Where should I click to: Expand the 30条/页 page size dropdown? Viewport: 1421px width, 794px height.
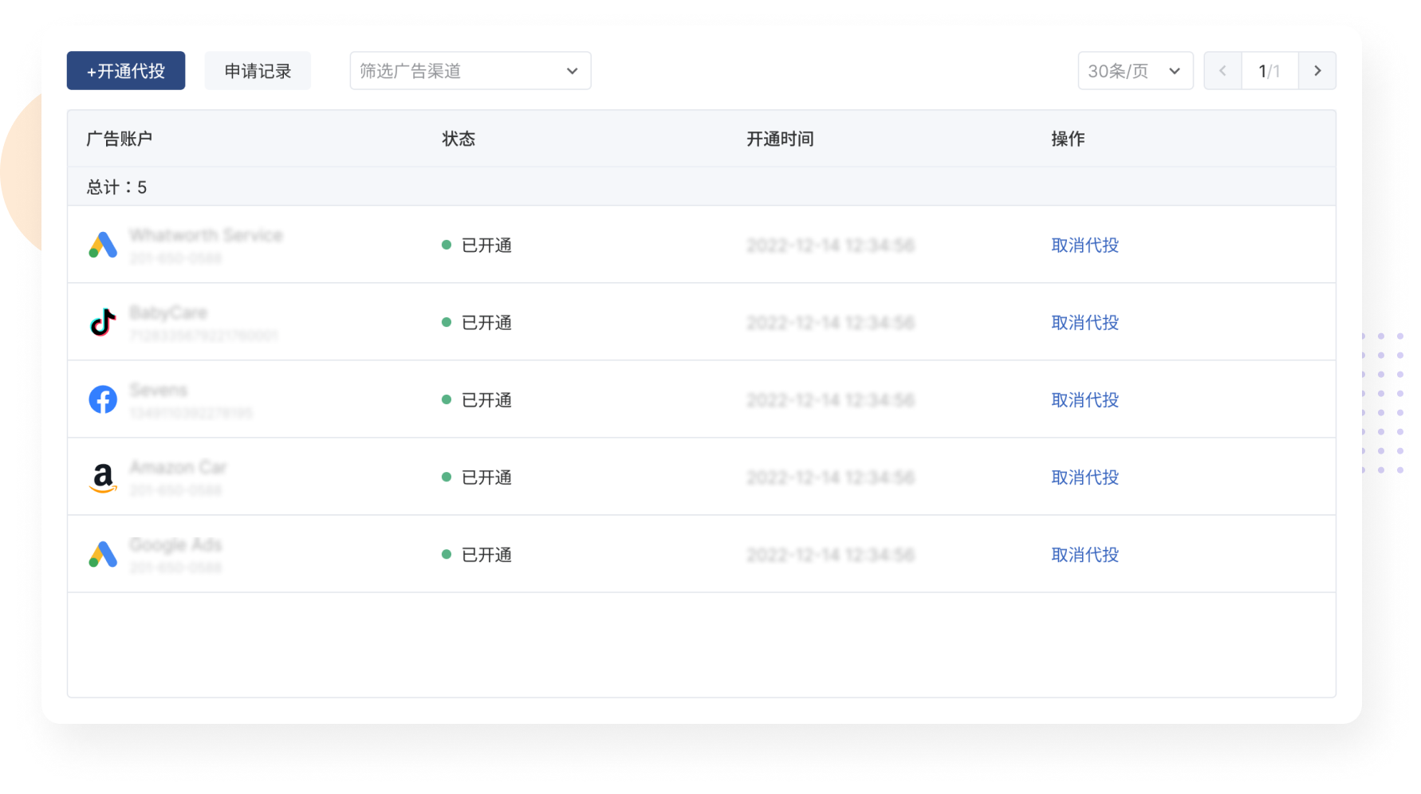1135,71
